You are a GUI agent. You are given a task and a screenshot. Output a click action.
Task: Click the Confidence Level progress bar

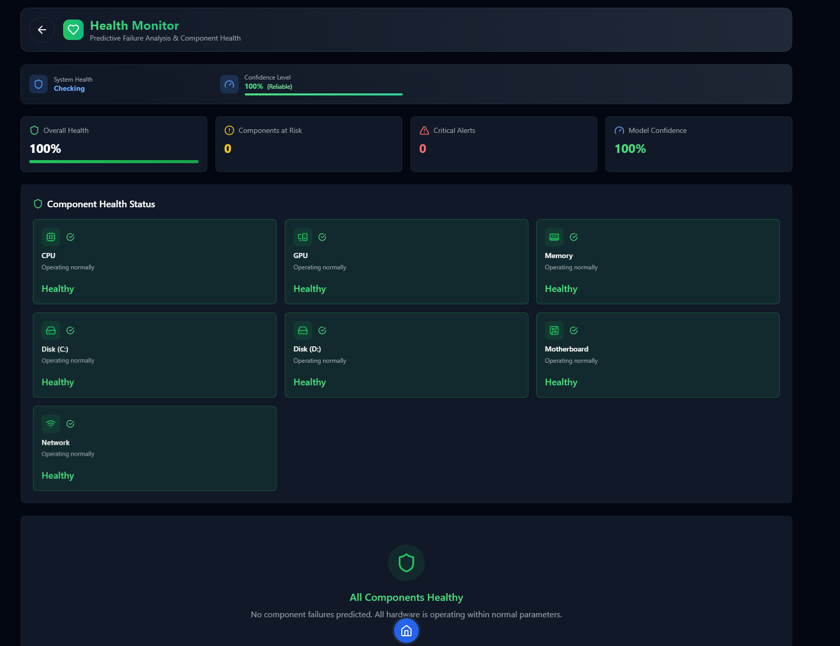pos(323,94)
